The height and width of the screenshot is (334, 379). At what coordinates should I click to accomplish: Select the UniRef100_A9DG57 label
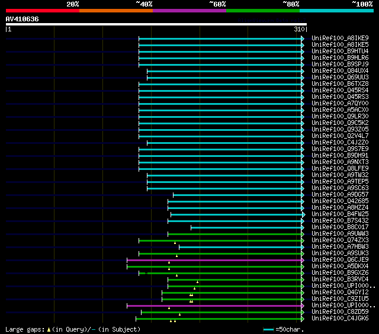pyautogui.click(x=340, y=195)
